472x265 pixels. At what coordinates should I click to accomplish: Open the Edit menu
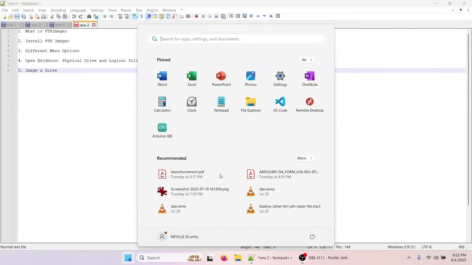tap(15, 10)
